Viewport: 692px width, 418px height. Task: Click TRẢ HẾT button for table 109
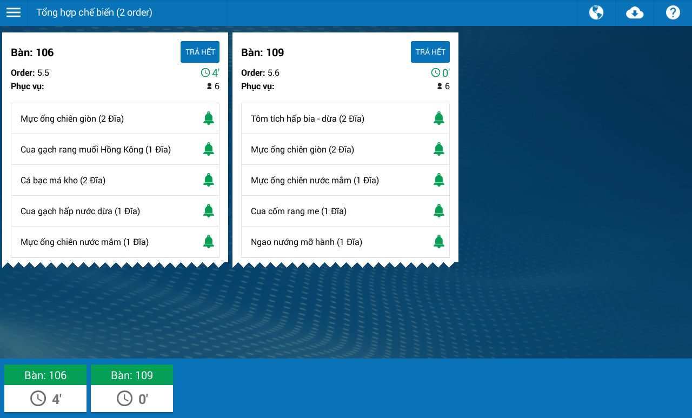(430, 52)
